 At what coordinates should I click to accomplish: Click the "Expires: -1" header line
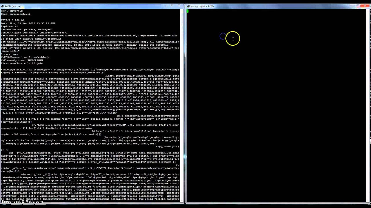[x=9, y=26]
